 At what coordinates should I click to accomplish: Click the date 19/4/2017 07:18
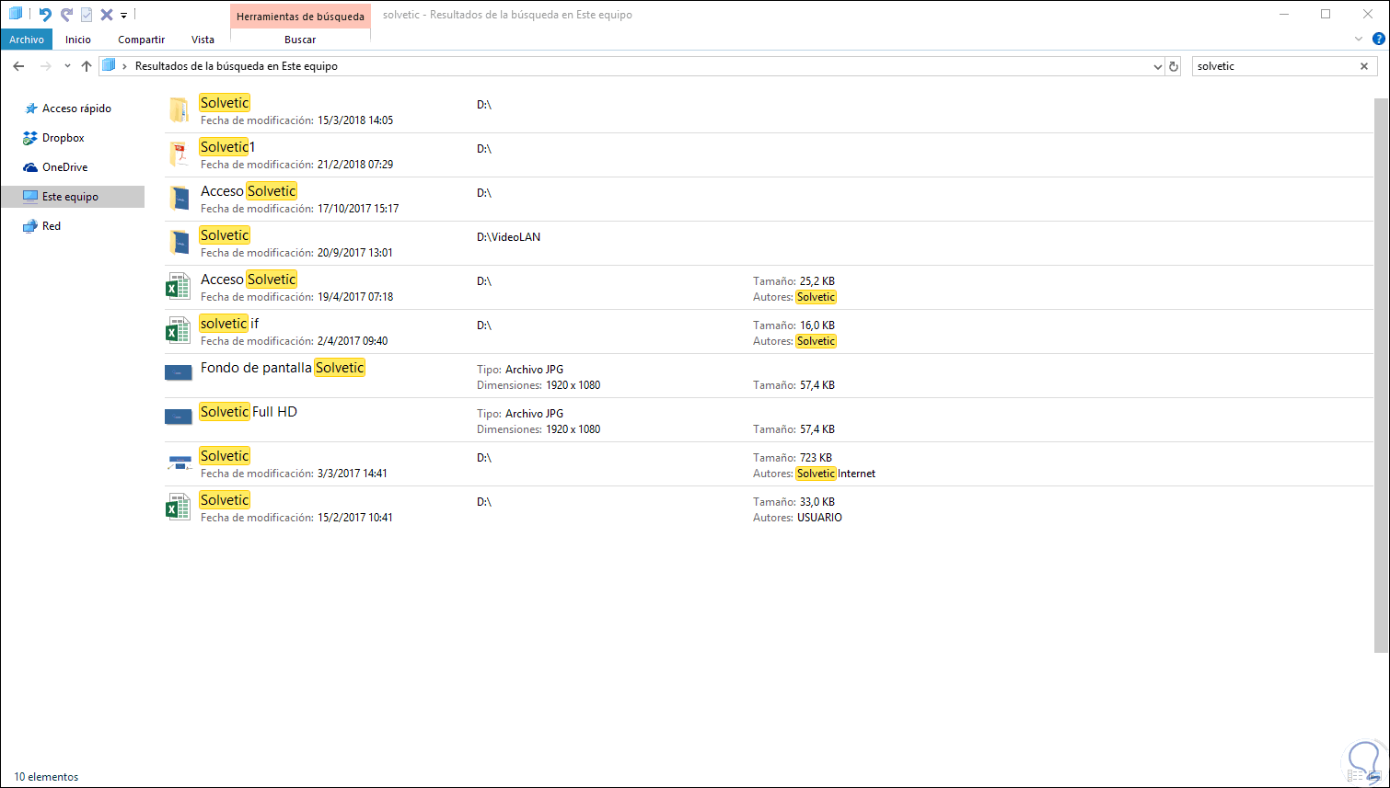[355, 297]
